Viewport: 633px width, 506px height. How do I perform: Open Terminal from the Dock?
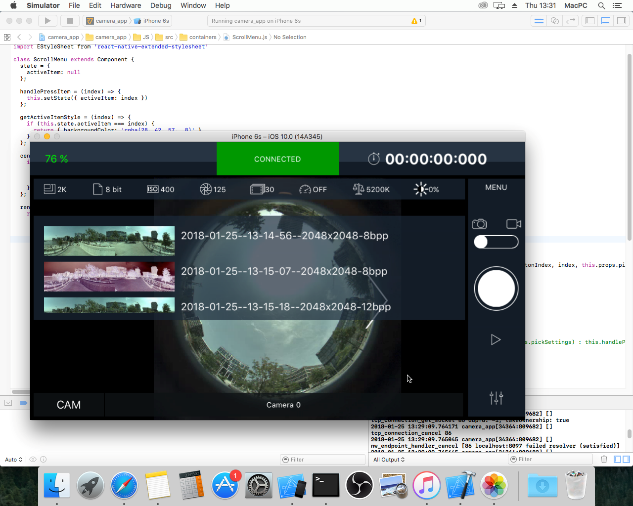[x=326, y=485]
